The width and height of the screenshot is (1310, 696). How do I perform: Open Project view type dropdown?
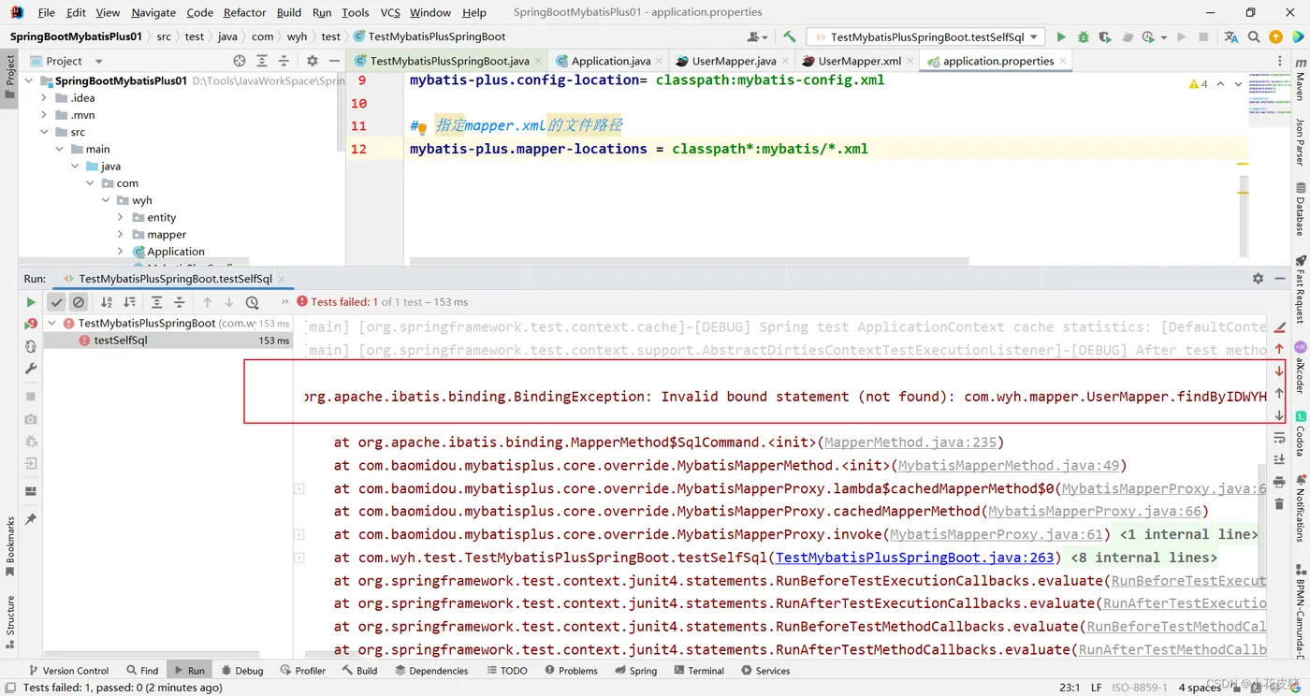point(67,61)
